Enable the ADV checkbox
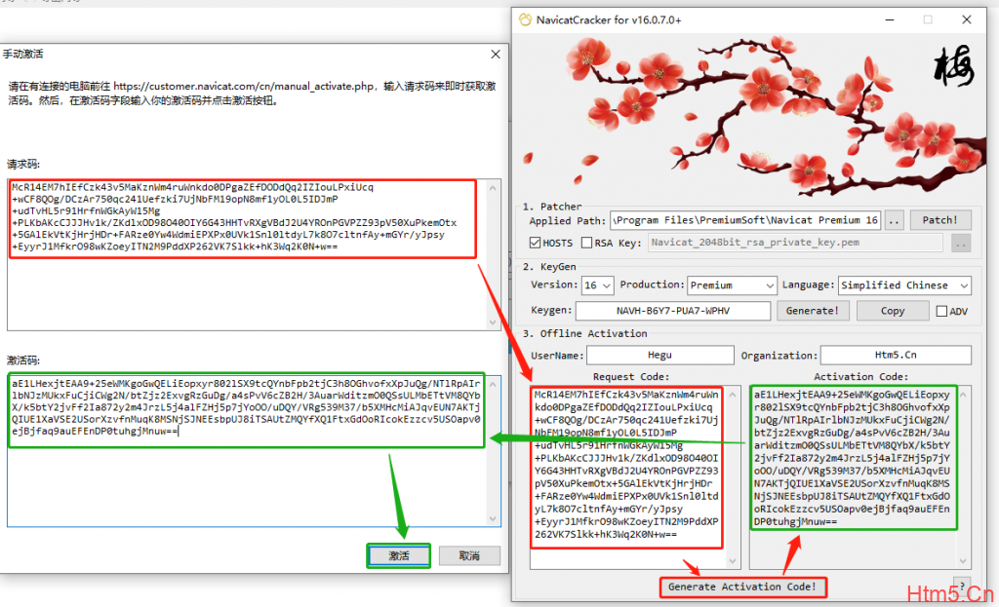The height and width of the screenshot is (607, 999). (941, 311)
